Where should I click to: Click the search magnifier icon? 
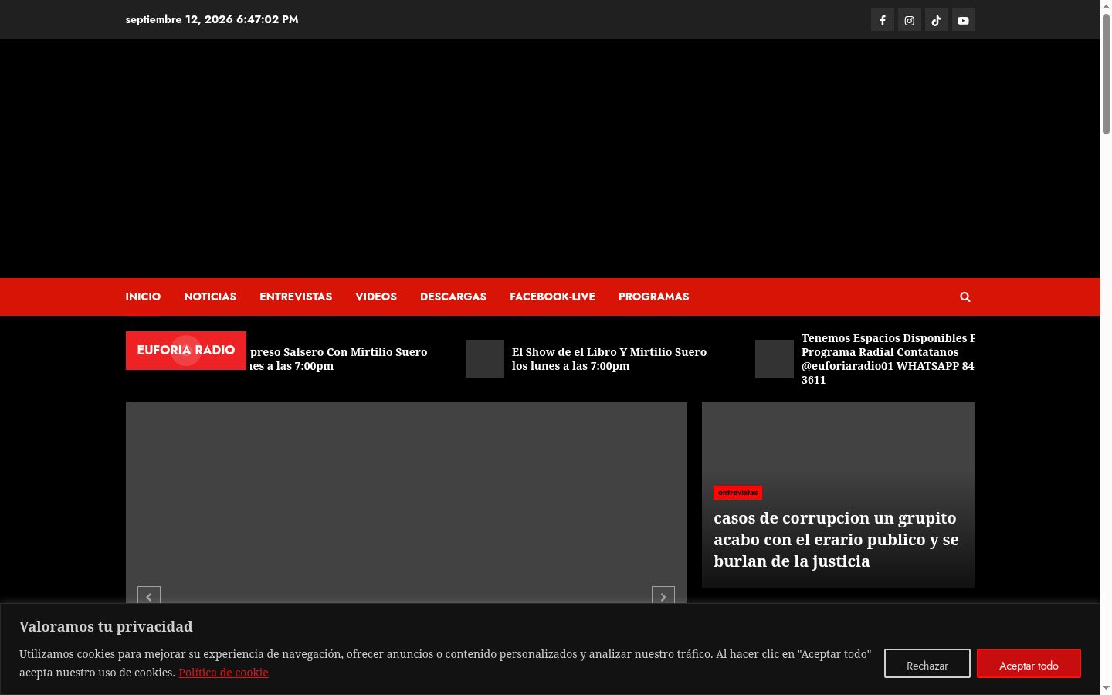pos(965,297)
